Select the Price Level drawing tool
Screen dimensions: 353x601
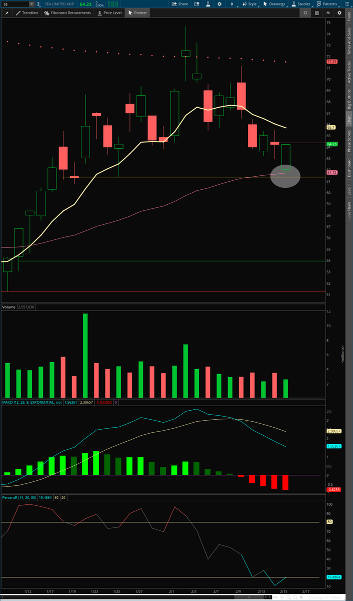pyautogui.click(x=109, y=13)
